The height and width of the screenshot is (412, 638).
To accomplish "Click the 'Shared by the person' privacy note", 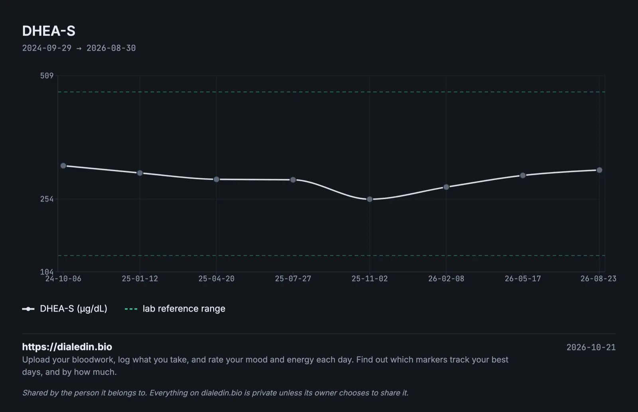I will coord(215,393).
